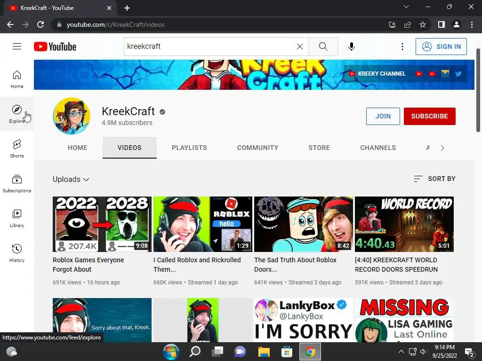Click title '[4:40] KREEKCRAFT WORLD RECORD DOORS SPEEDRUN'

(x=396, y=264)
